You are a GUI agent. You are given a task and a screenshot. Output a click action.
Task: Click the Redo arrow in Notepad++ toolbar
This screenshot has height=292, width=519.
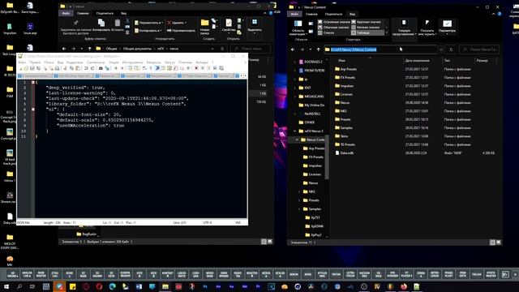coord(92,68)
